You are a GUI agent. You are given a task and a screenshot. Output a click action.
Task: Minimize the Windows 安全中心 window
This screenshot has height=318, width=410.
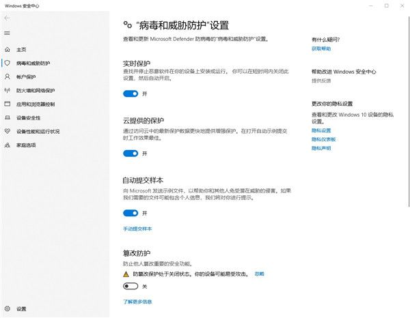pyautogui.click(x=371, y=5)
